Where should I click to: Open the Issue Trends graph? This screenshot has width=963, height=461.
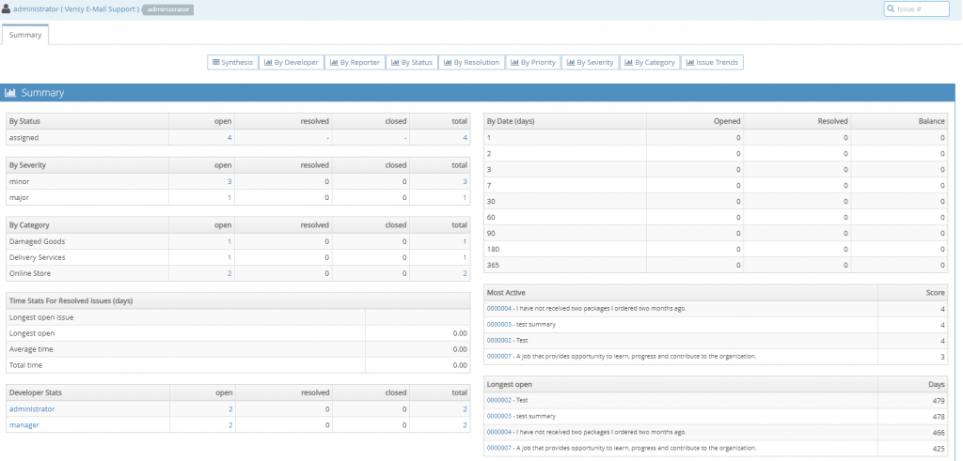coord(712,62)
